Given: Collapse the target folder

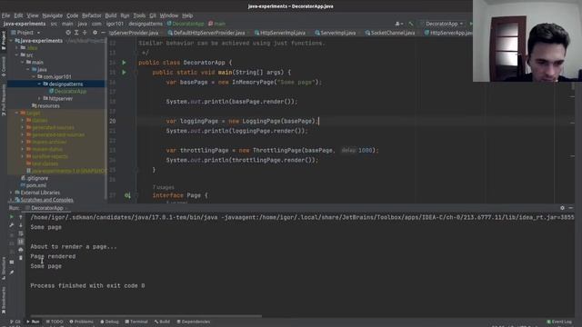Looking at the screenshot, I should 16,113.
